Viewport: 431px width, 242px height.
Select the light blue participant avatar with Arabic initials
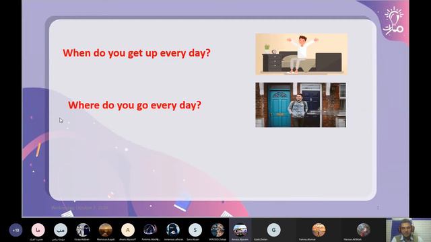pyautogui.click(x=61, y=230)
